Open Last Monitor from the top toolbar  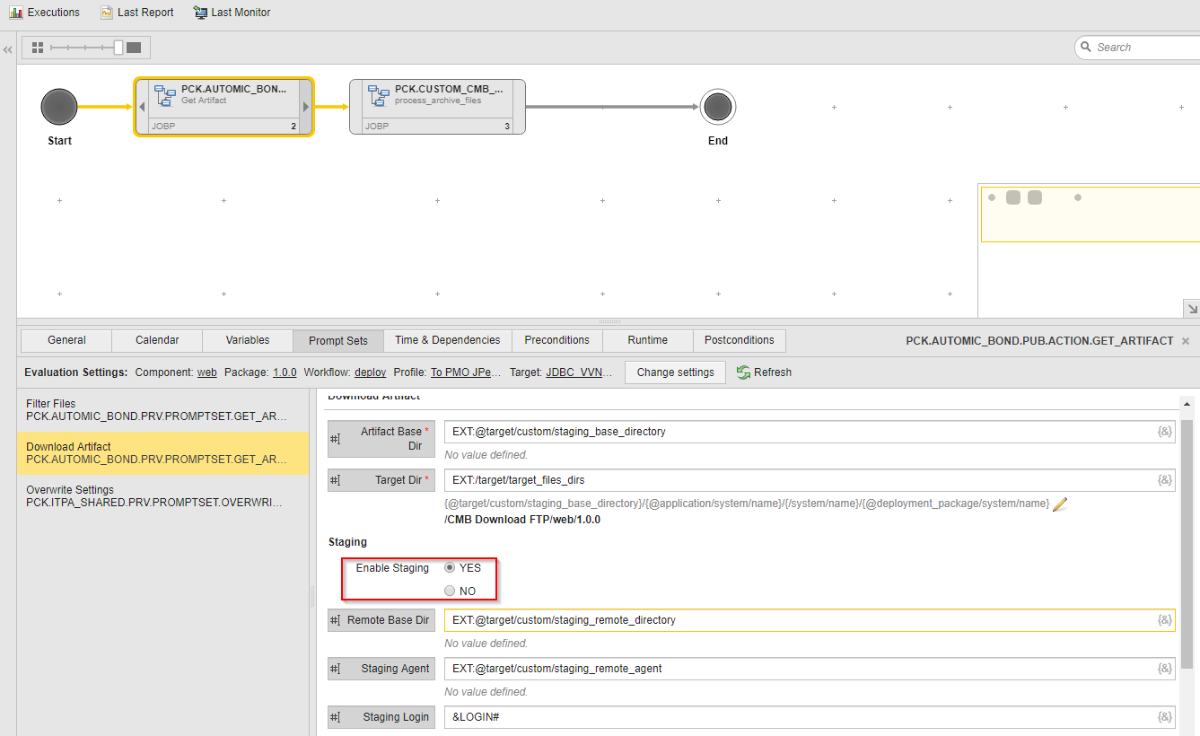232,12
